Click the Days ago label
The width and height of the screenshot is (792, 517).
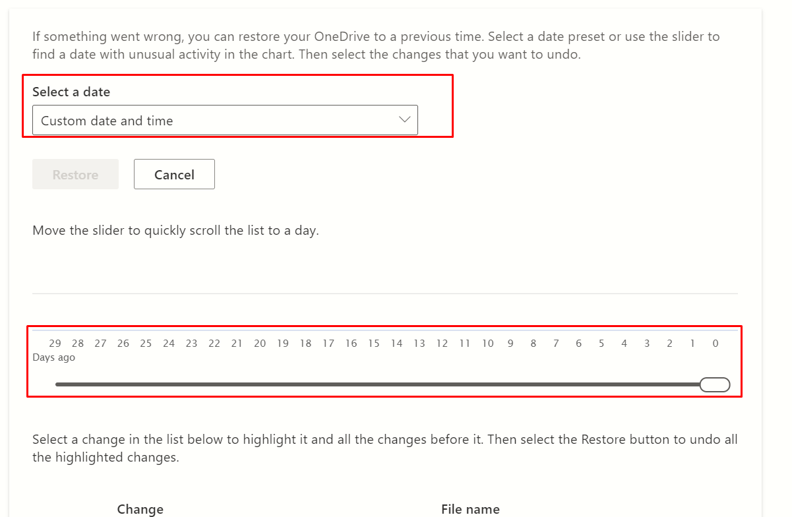pos(53,357)
